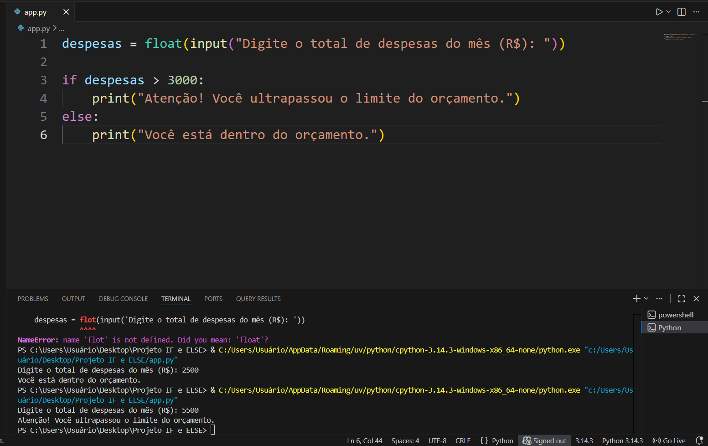Image resolution: width=708 pixels, height=446 pixels.
Task: Click the float function in line 1
Action: (163, 44)
